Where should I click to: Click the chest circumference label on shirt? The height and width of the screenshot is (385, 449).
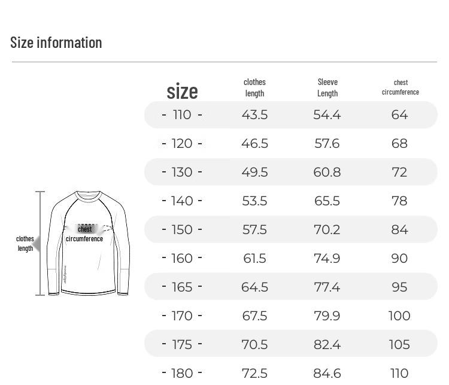tap(84, 234)
